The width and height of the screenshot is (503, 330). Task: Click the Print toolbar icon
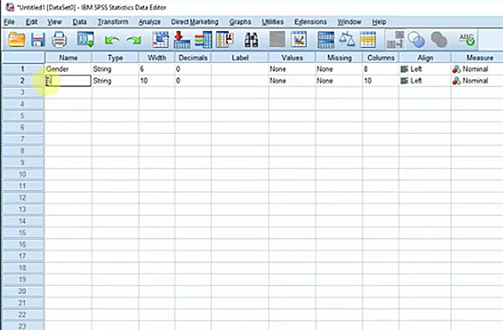click(60, 39)
